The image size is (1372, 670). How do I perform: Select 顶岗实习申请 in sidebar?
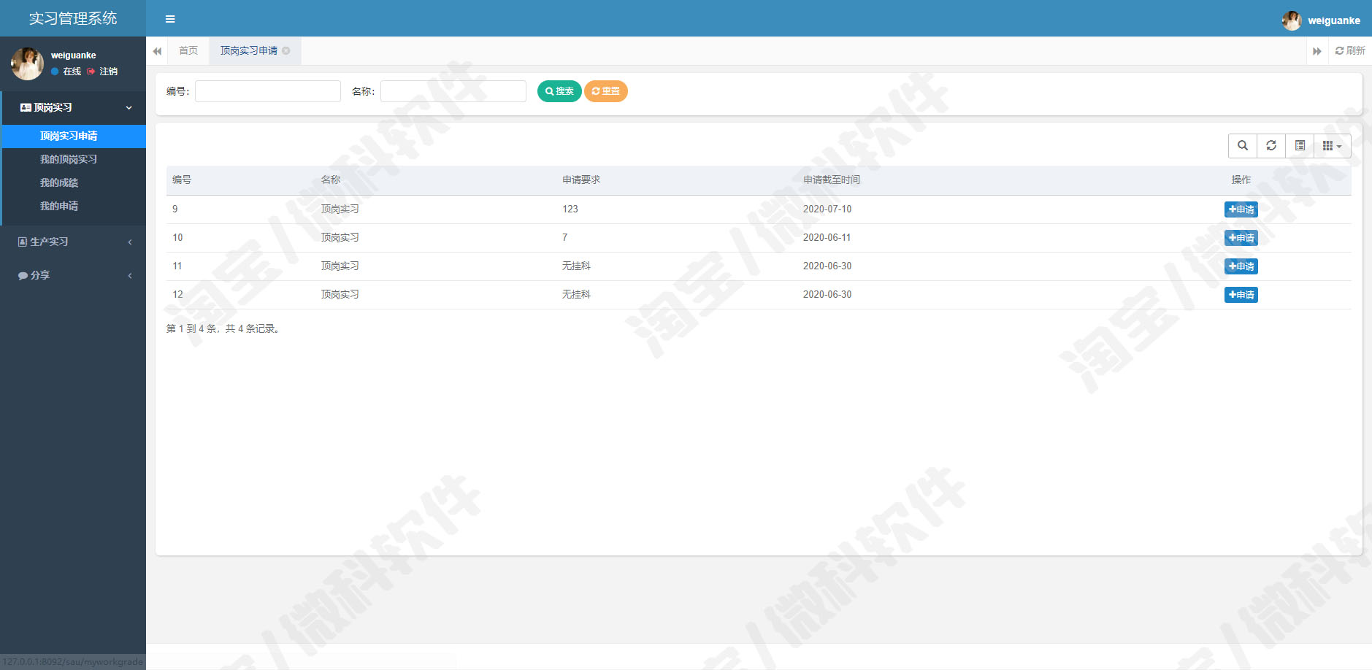[x=74, y=136]
